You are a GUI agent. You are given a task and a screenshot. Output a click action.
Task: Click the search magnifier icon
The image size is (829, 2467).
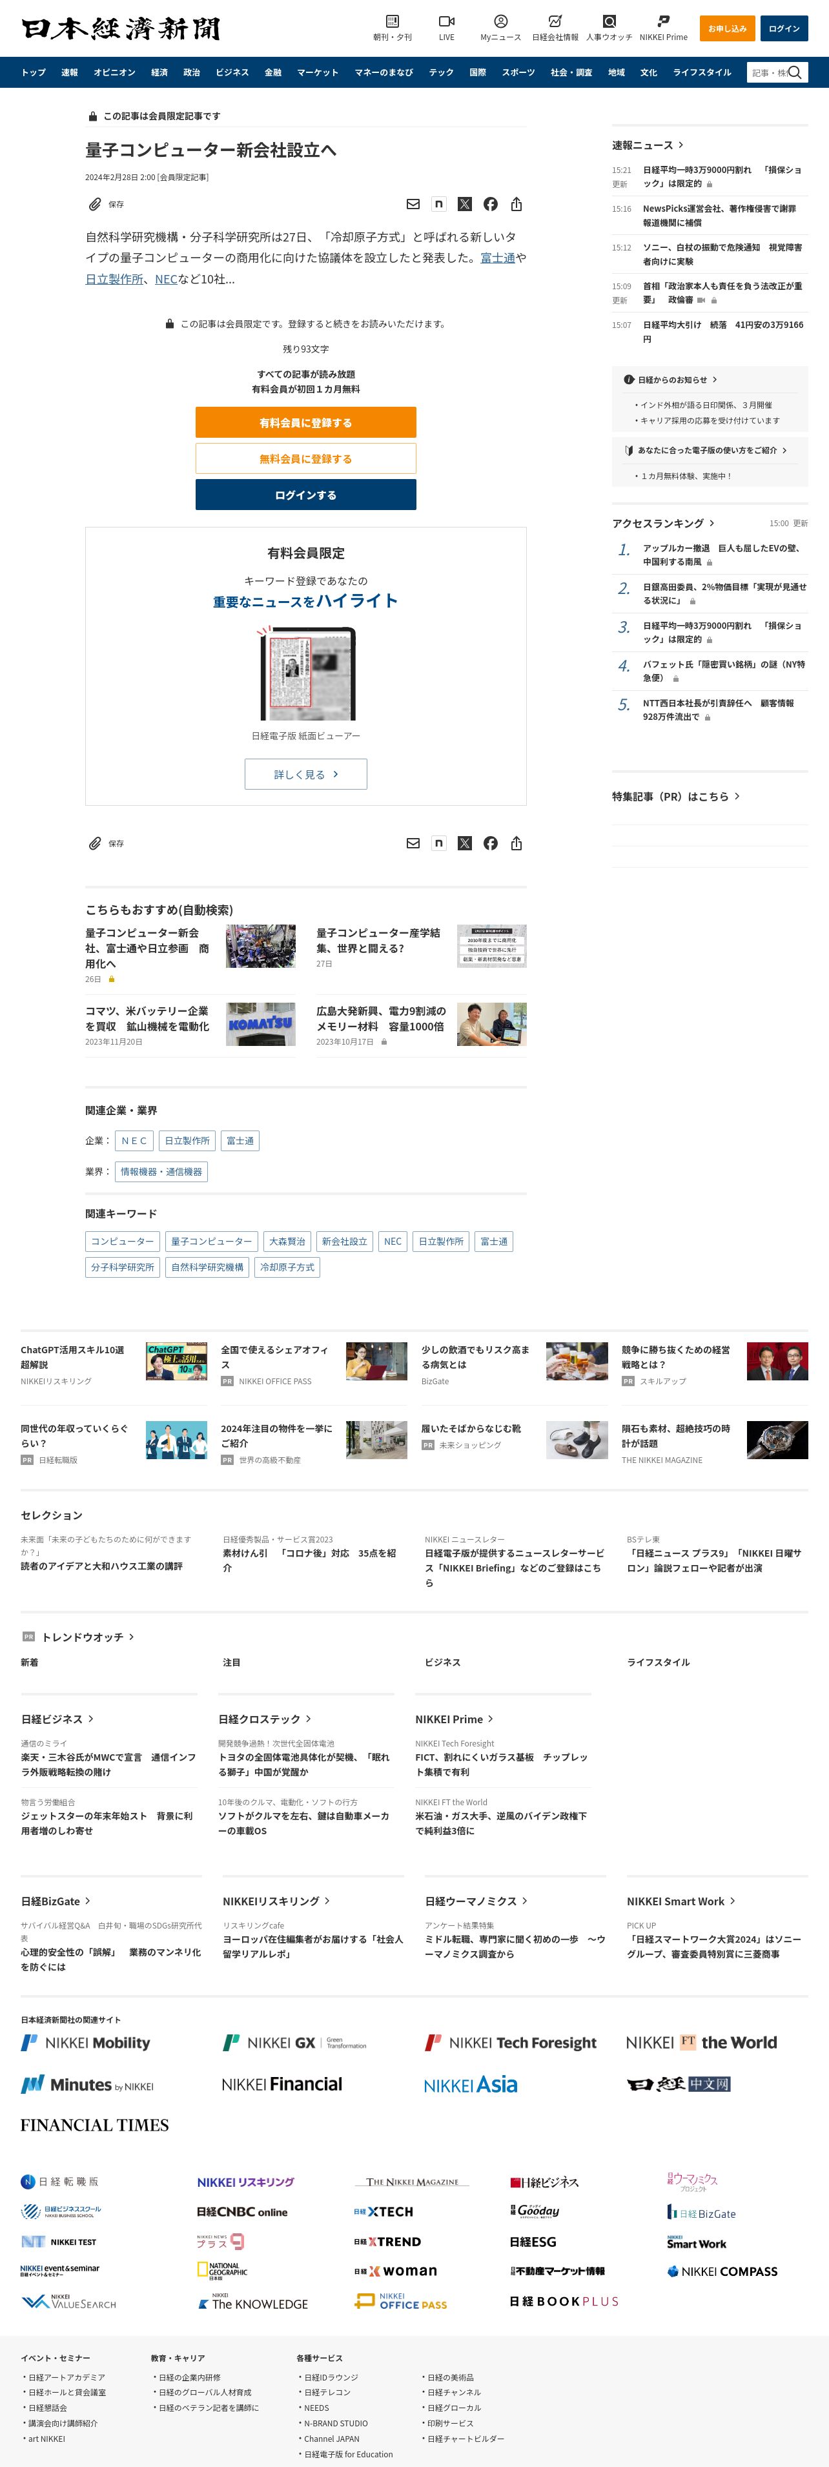point(795,72)
